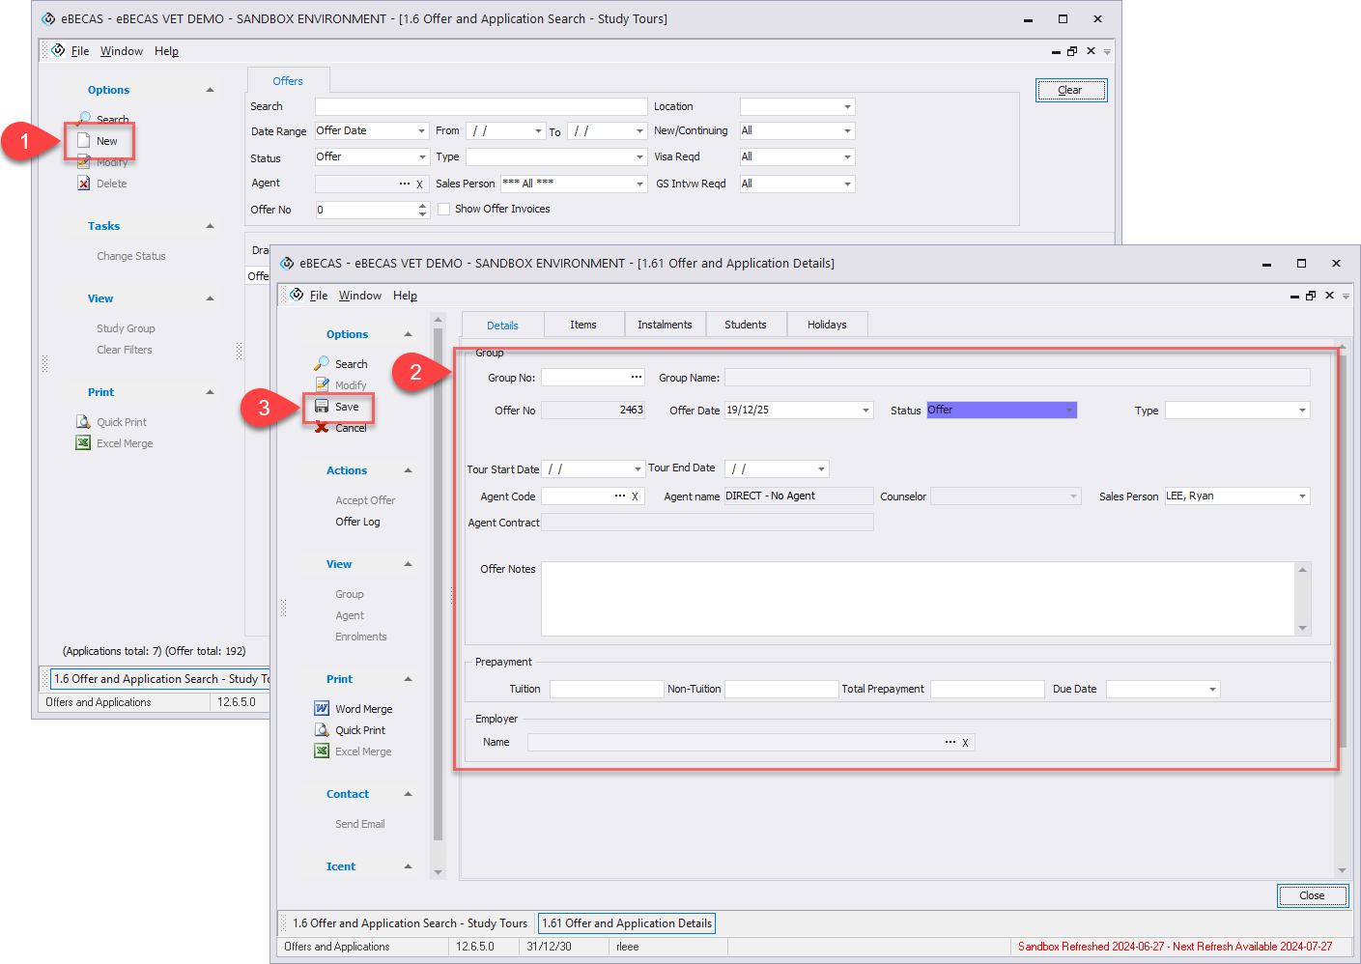Open Word Merge from Print section
The height and width of the screenshot is (964, 1361).
coord(362,709)
